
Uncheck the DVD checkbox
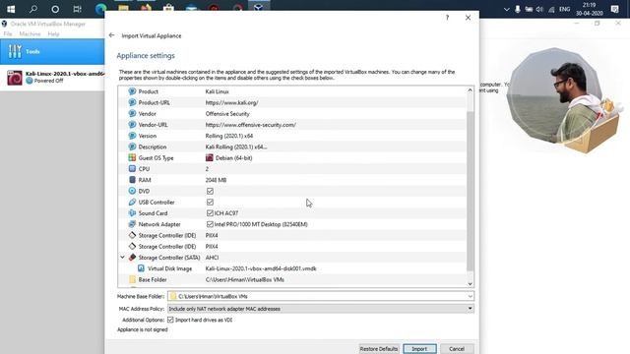tap(210, 191)
